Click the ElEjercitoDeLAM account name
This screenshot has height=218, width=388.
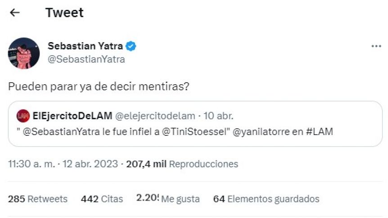tap(72, 116)
